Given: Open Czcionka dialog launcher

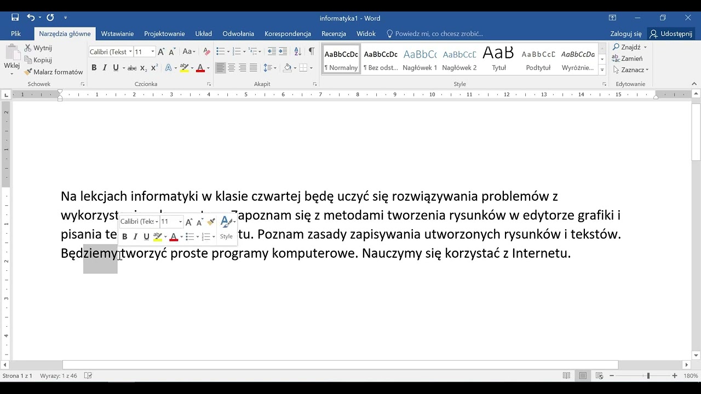Looking at the screenshot, I should (209, 84).
